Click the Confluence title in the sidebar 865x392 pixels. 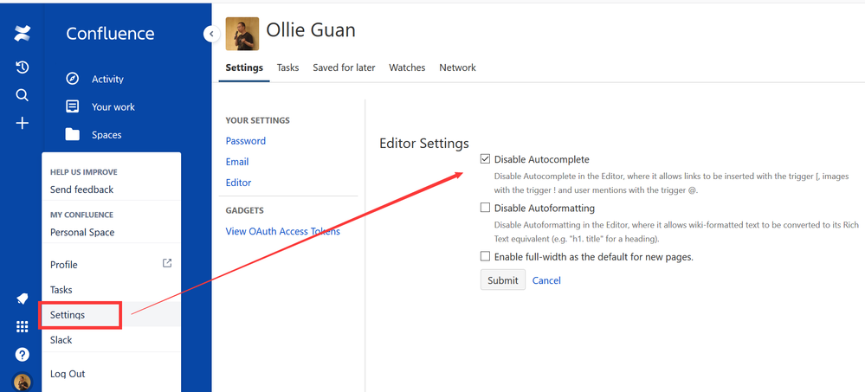(x=110, y=34)
